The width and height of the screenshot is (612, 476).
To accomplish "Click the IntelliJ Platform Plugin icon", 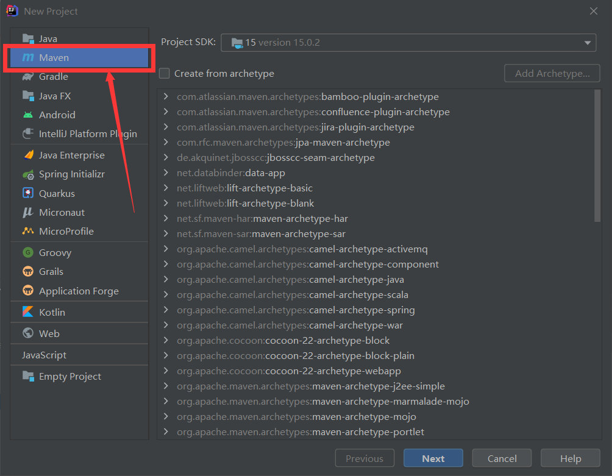I will 28,134.
